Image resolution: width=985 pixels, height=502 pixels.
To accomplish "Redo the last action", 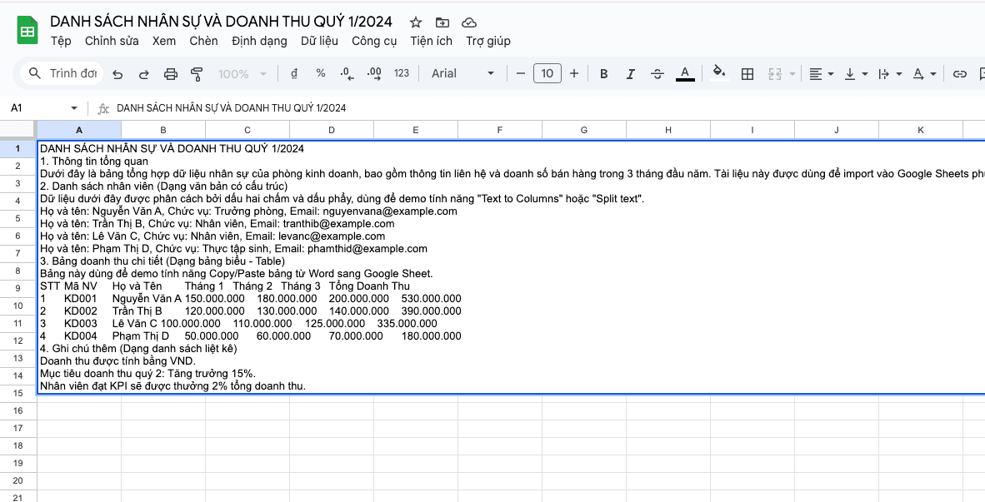I will tap(143, 73).
